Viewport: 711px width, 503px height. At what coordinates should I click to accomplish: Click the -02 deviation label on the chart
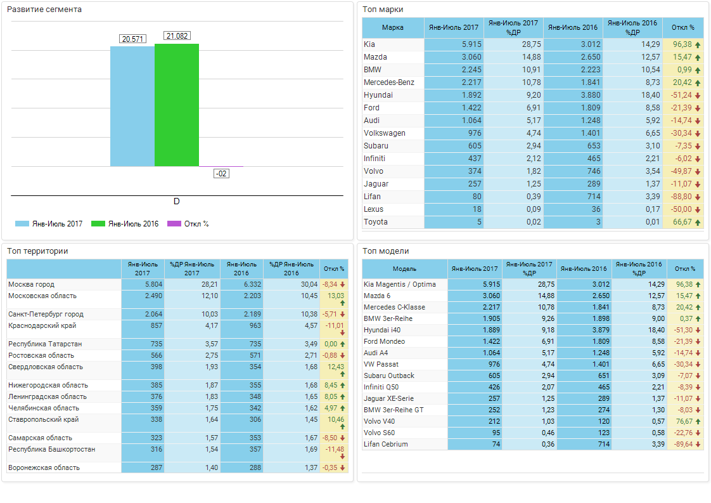(x=221, y=173)
